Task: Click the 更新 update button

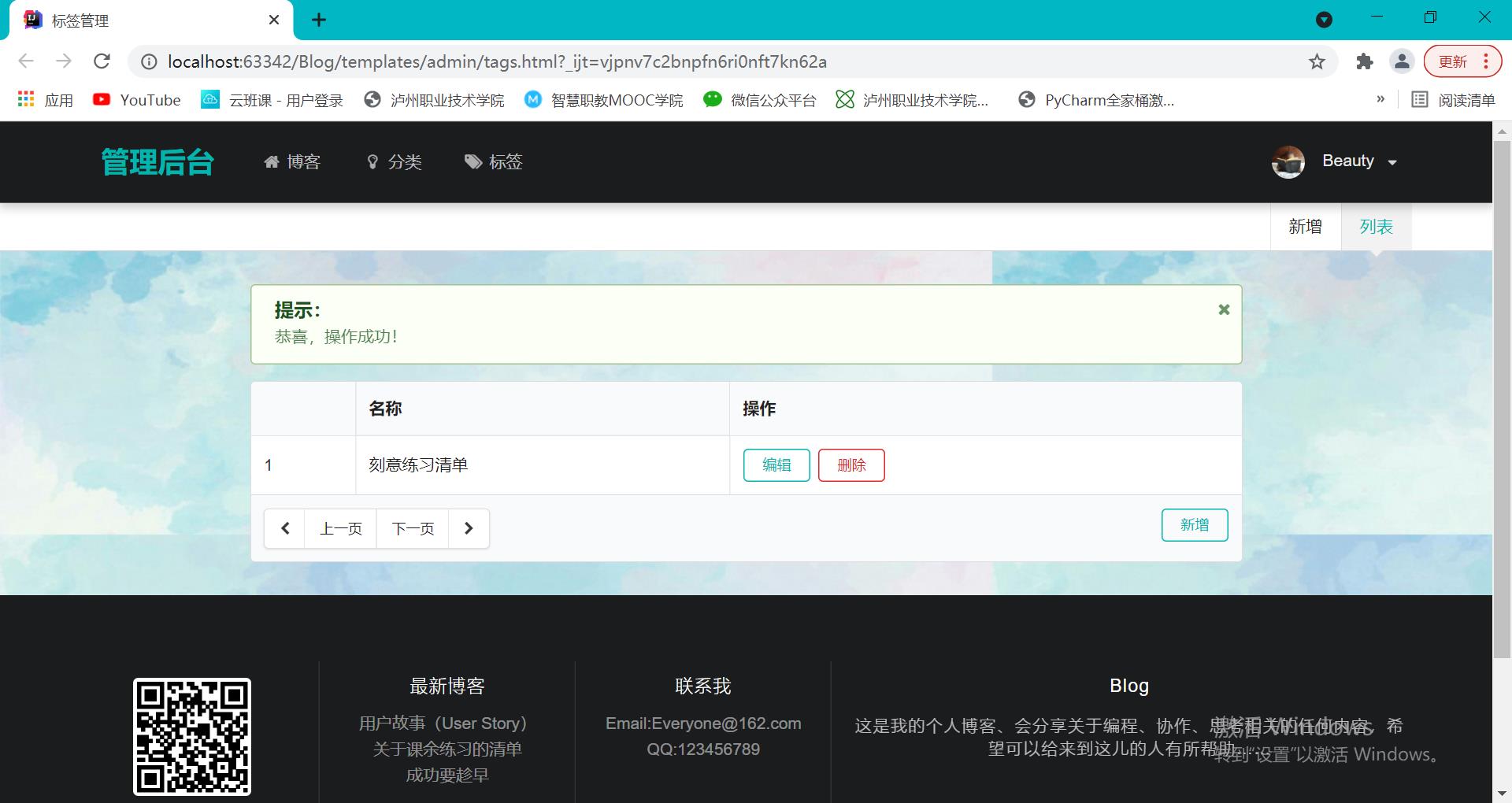Action: point(1452,61)
